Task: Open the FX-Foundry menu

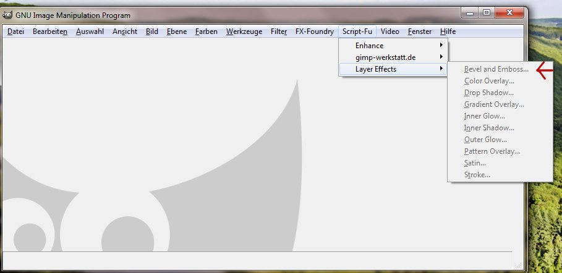Action: tap(314, 31)
